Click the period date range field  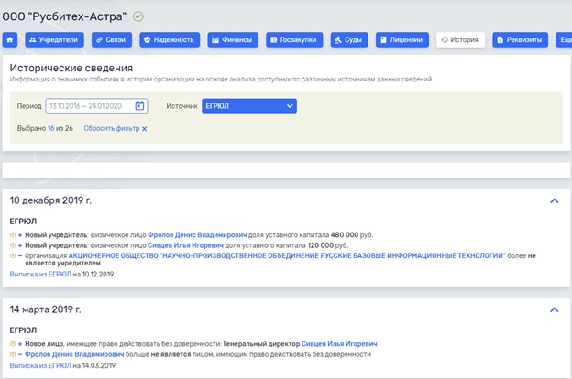[x=96, y=106]
